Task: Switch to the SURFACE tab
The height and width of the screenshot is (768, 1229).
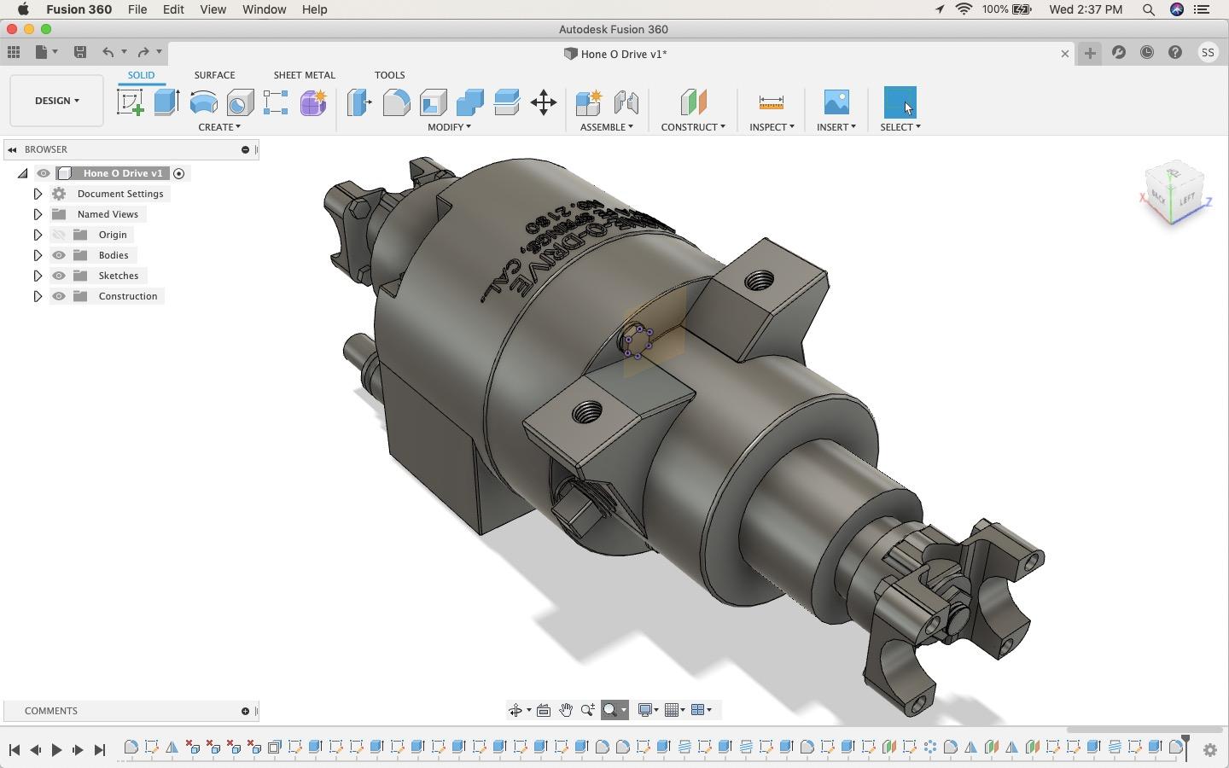Action: coord(214,75)
